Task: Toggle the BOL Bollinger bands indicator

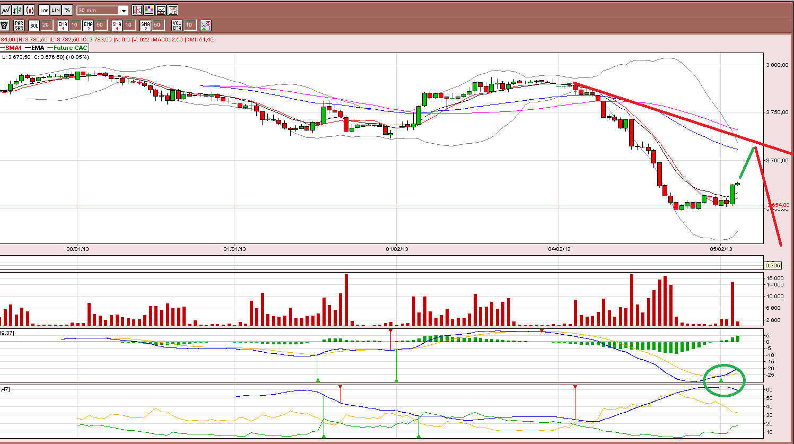Action: pyautogui.click(x=34, y=25)
